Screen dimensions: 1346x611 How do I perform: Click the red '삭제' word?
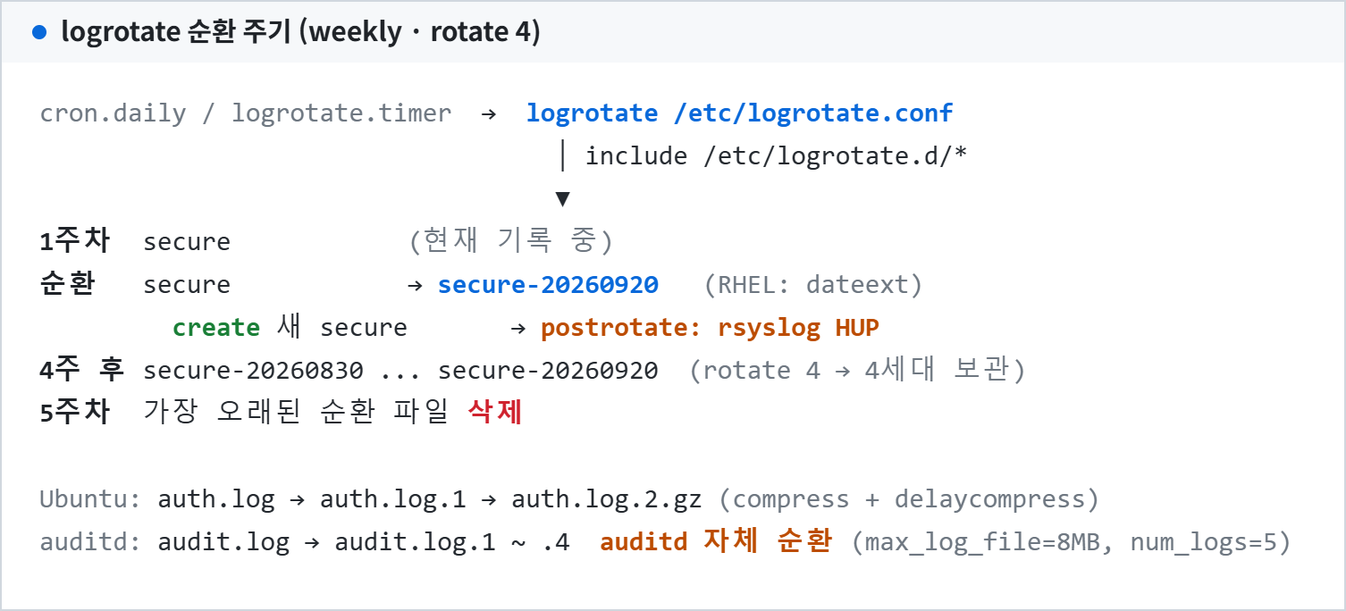(x=495, y=413)
